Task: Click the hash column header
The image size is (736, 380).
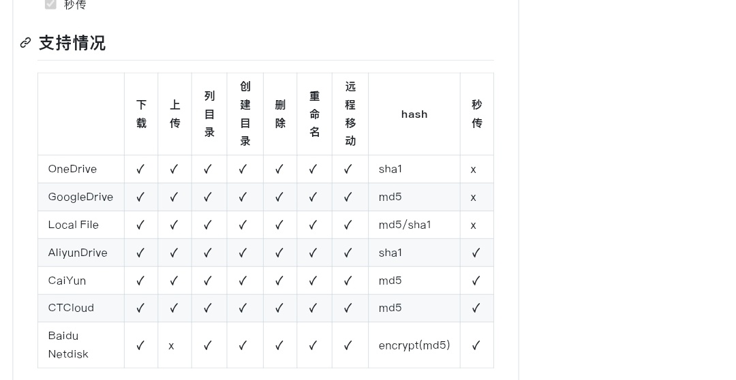Action: coord(414,114)
